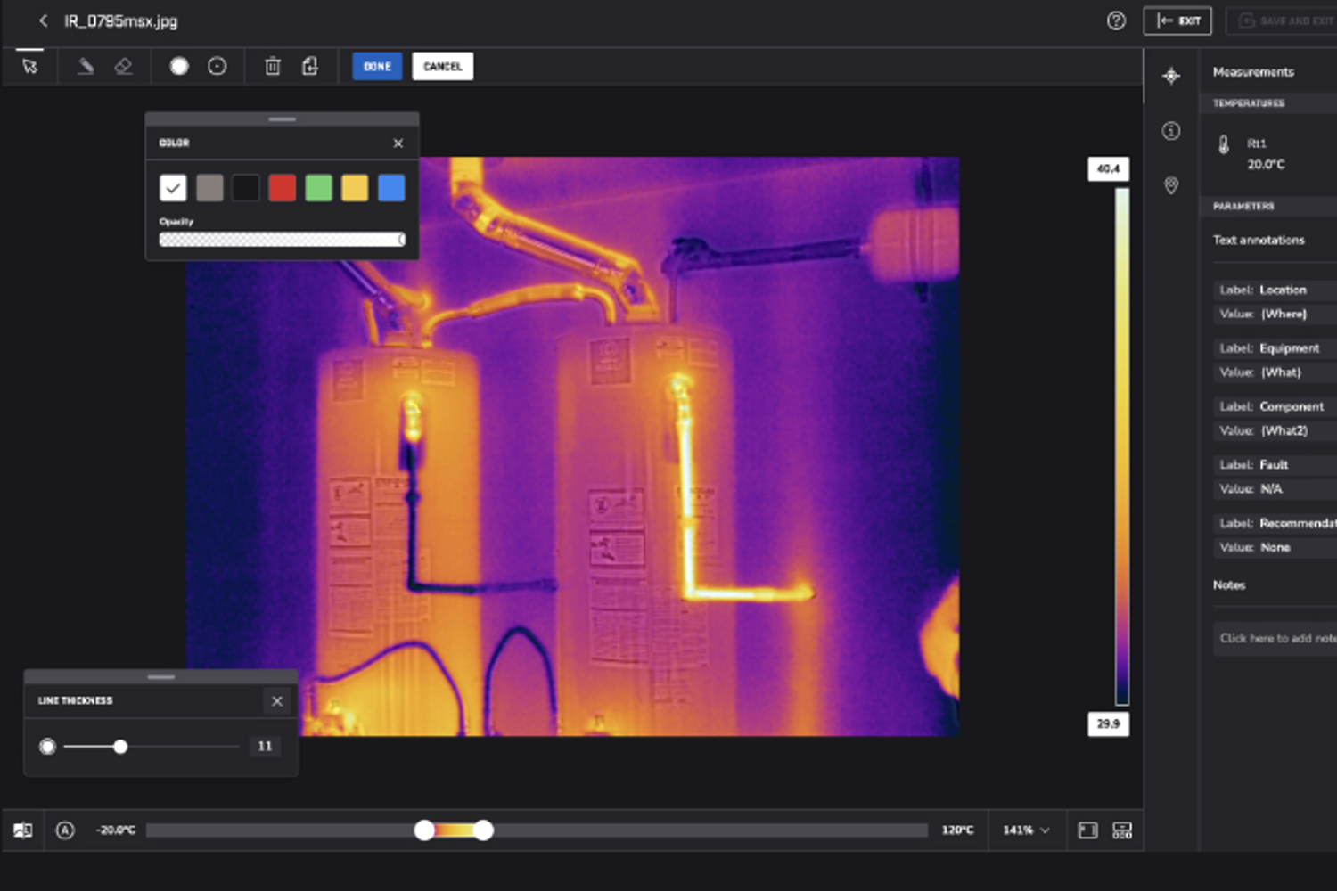
Task: Pick the pencil draw tool
Action: 86,67
